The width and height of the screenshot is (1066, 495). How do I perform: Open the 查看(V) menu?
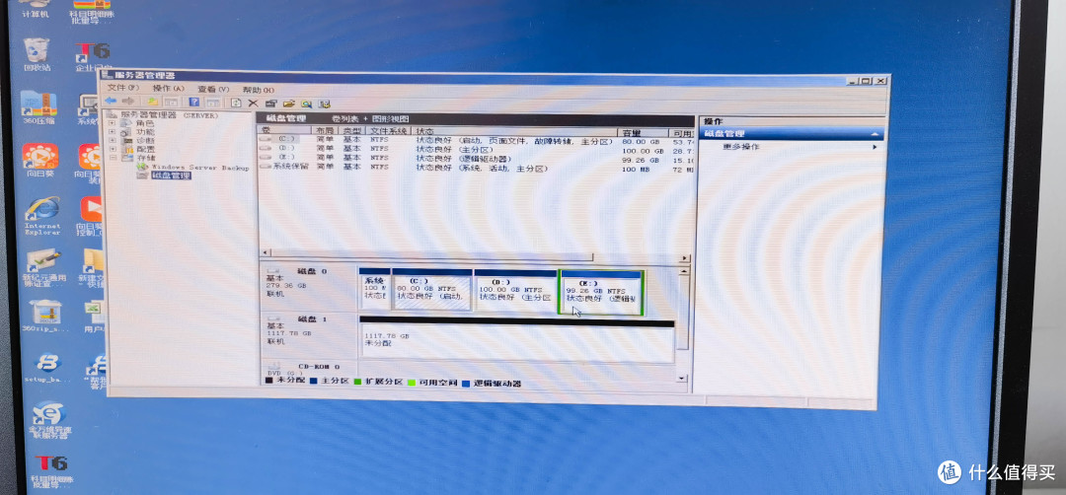coord(213,89)
